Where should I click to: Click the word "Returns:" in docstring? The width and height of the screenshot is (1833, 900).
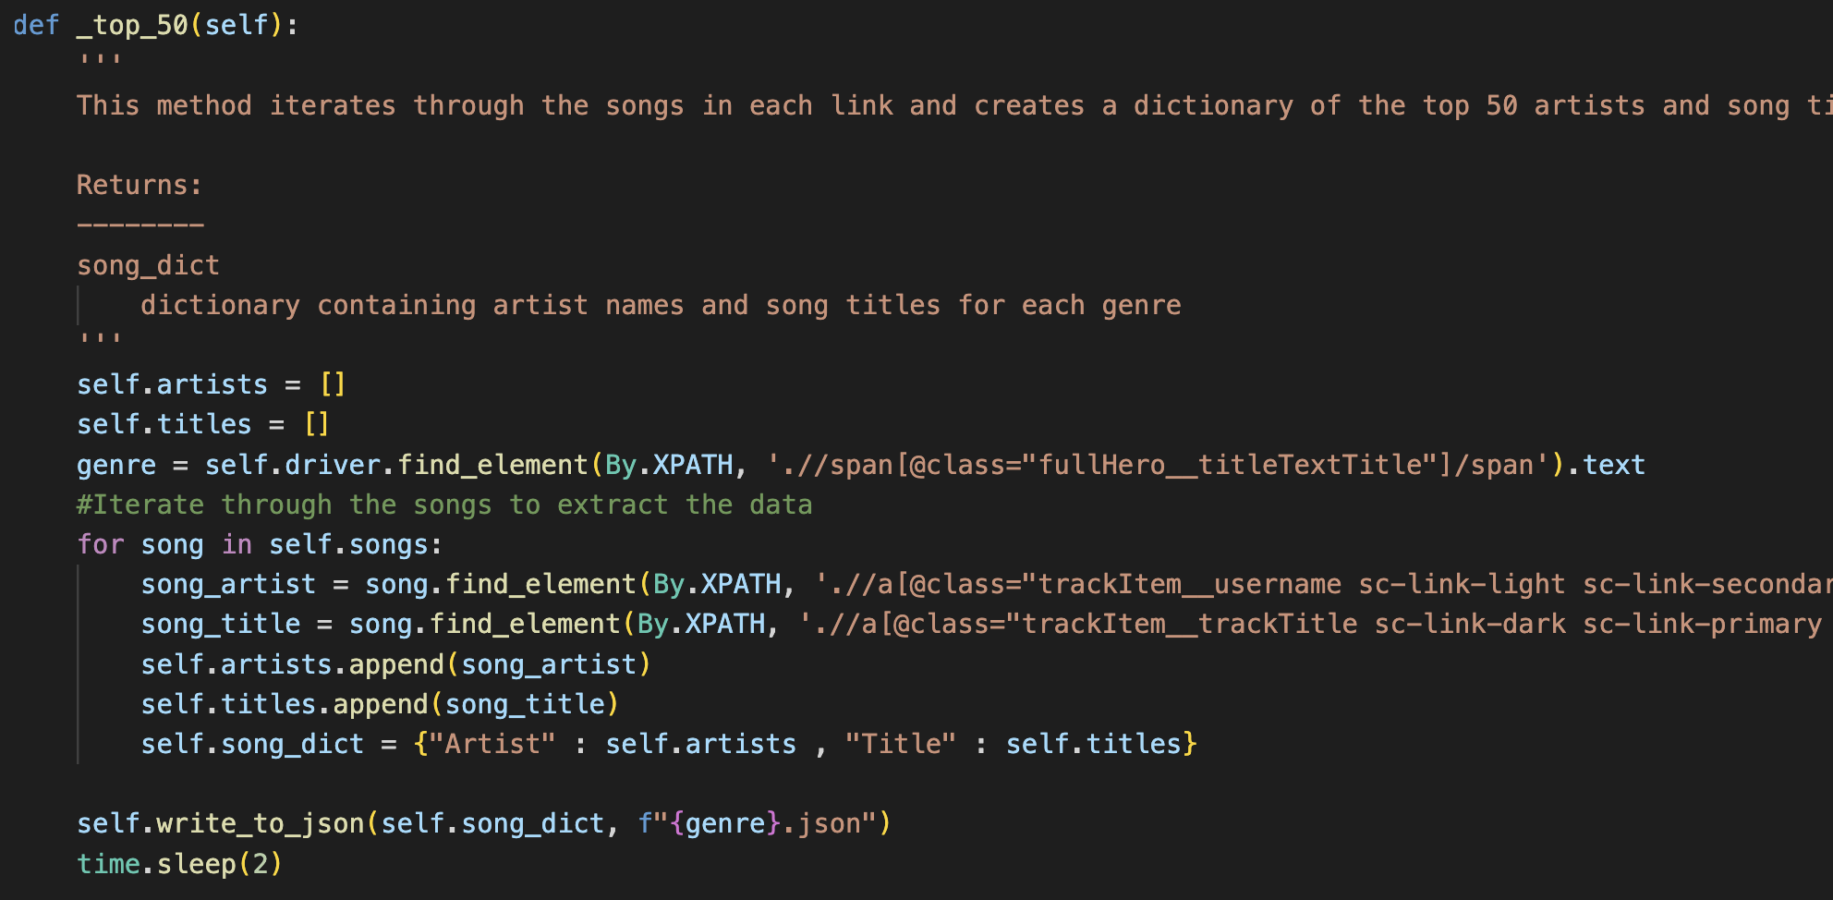coord(140,185)
